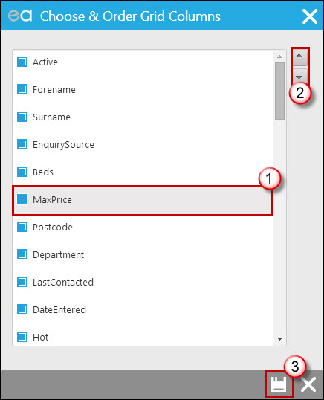Select the DateEntered column entry
The height and width of the screenshot is (400, 324).
point(143,310)
